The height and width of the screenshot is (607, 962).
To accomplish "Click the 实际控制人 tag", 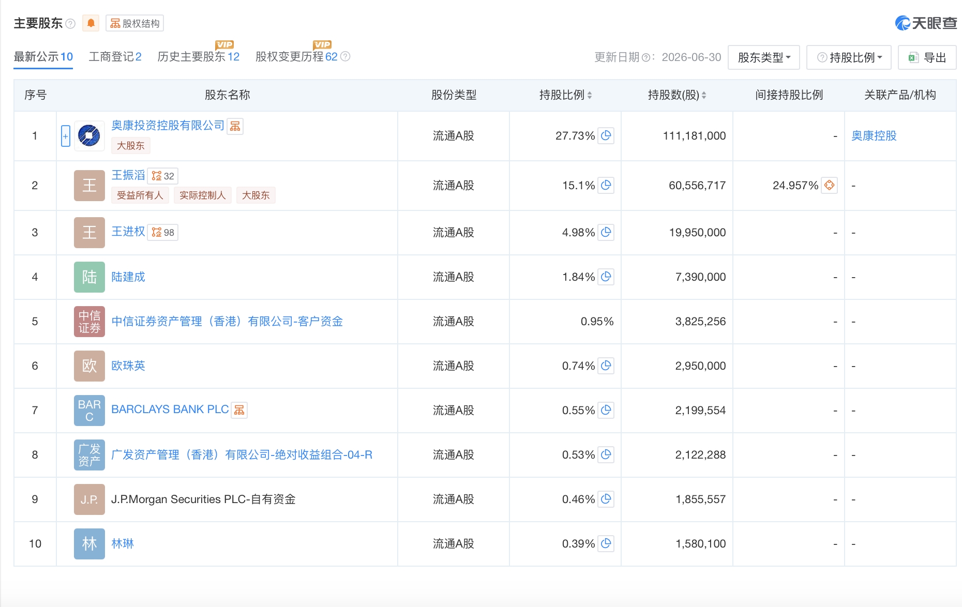I will (x=203, y=195).
